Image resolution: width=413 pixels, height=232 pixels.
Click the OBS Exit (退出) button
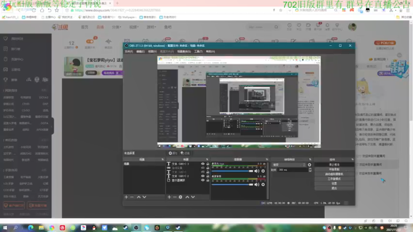[334, 188]
